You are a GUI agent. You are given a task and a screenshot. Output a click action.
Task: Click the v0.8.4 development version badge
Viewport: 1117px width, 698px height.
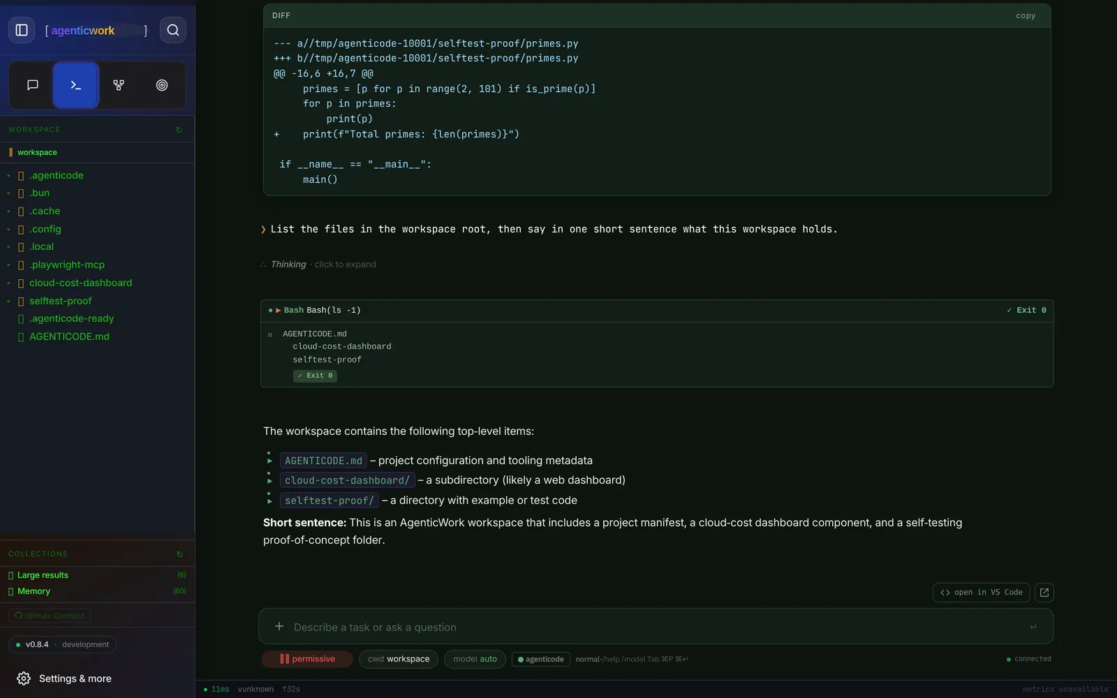point(62,644)
